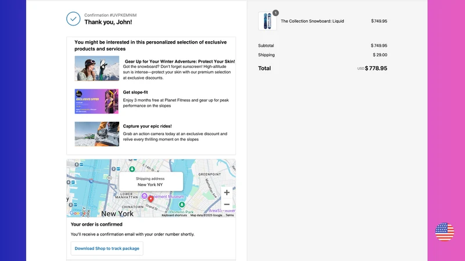Zoom in on the map

click(x=227, y=193)
